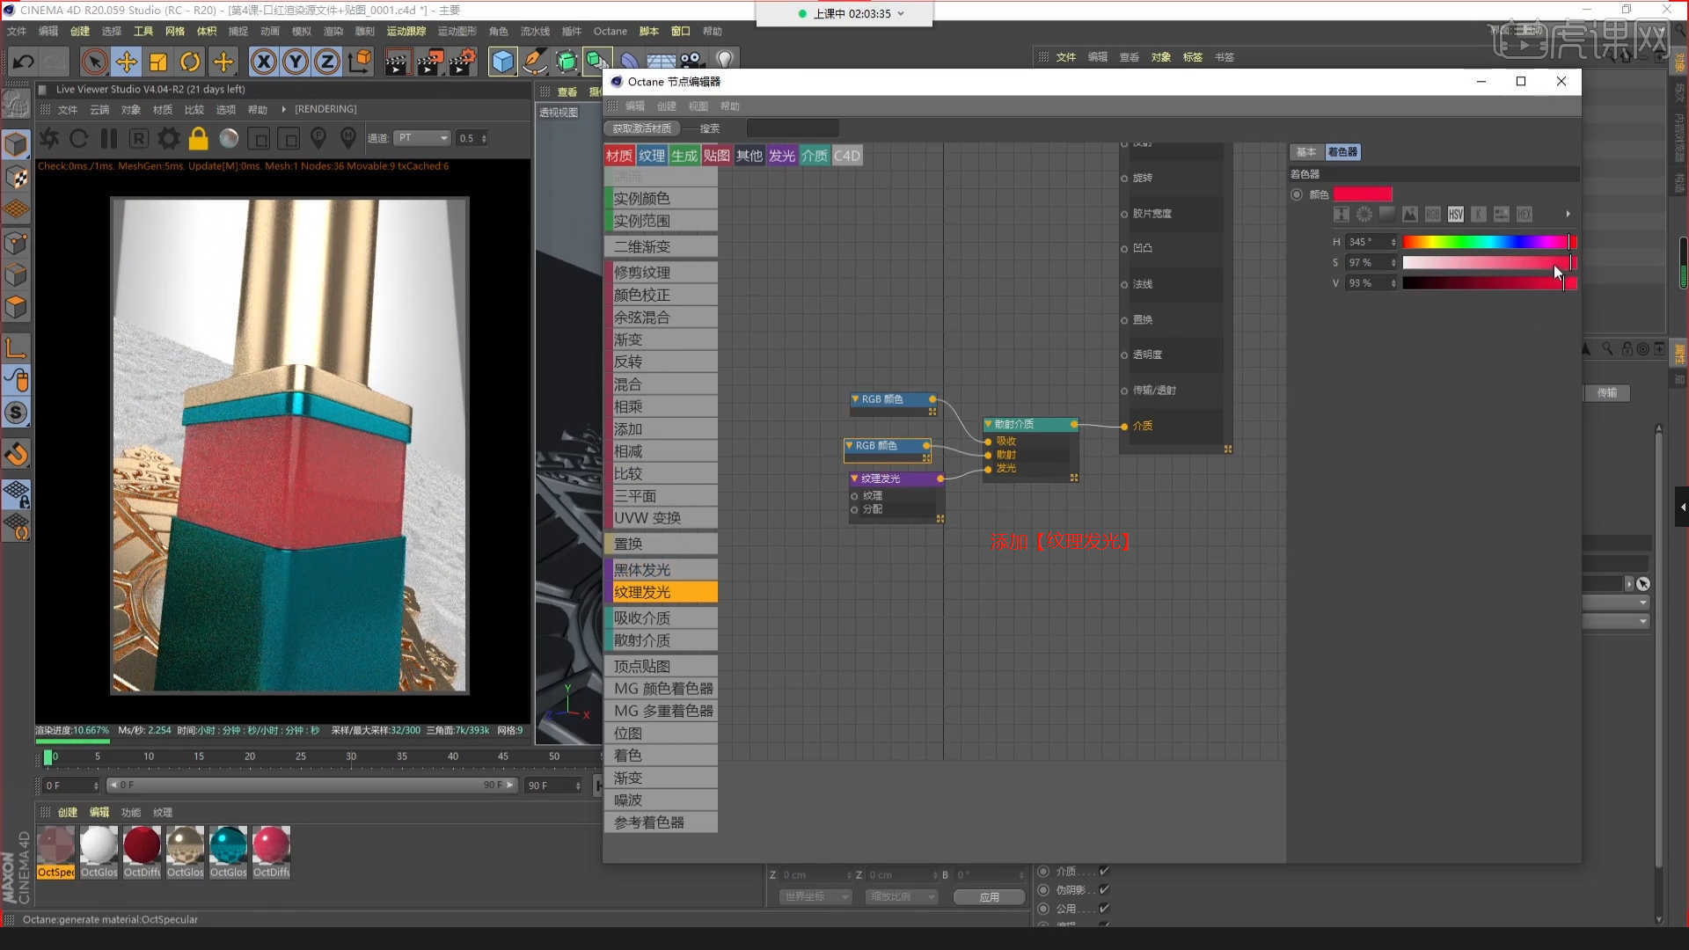Switch to the 基本 tab in shader panel
The height and width of the screenshot is (950, 1689).
coord(1306,152)
